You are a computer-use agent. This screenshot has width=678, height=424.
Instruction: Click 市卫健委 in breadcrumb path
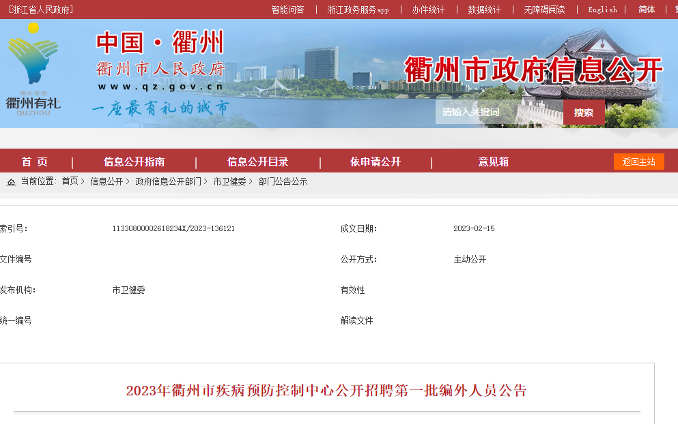[x=229, y=182]
